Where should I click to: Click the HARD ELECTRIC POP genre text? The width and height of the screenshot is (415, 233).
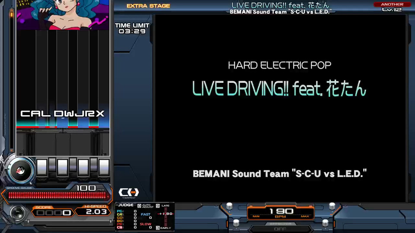(280, 65)
